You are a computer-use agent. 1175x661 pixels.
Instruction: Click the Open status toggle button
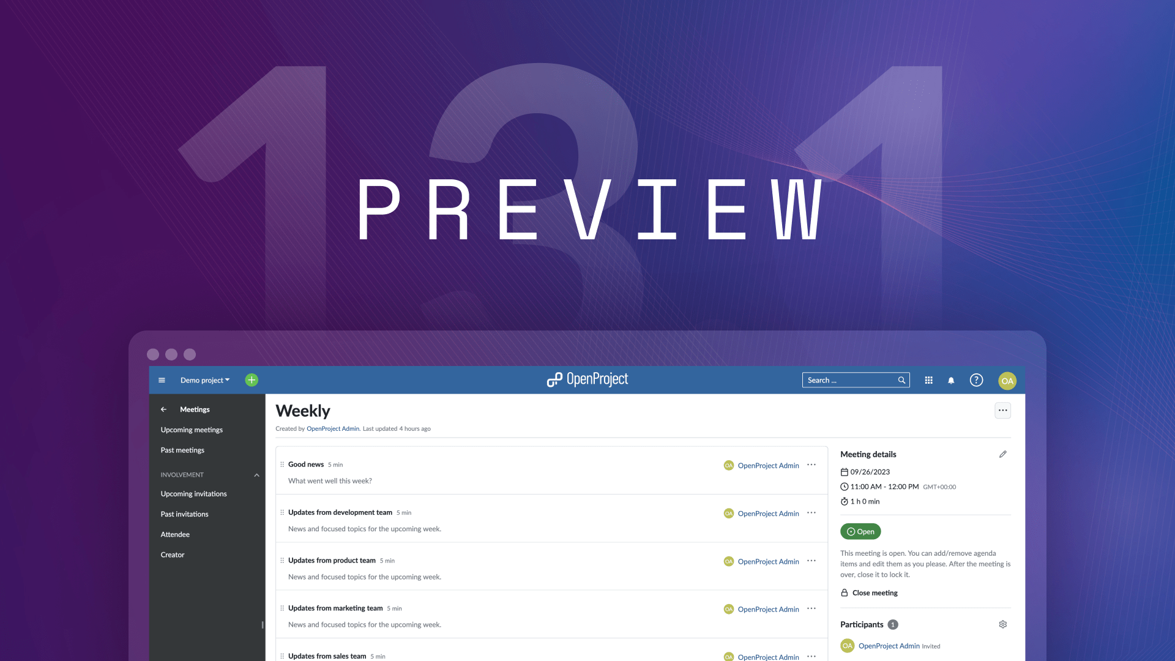[x=860, y=530]
